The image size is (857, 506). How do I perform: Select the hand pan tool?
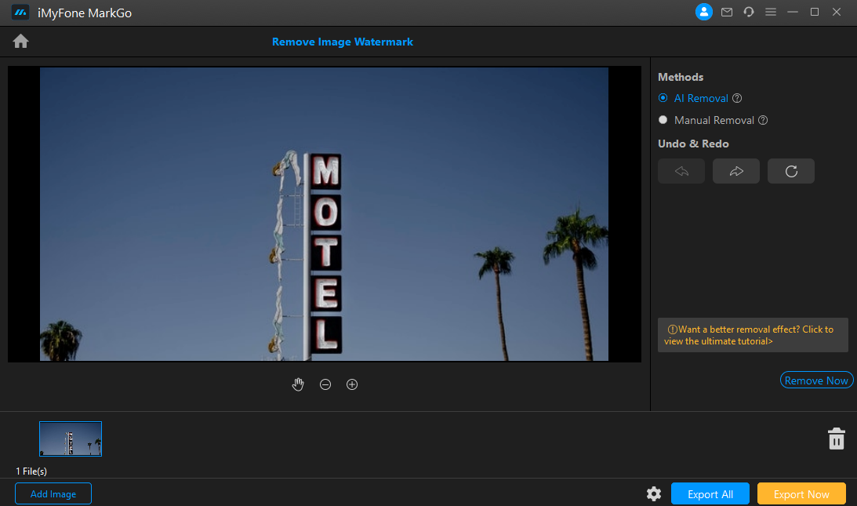tap(298, 384)
